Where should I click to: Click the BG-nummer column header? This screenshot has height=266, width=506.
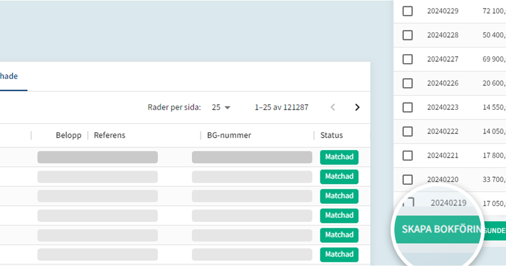point(229,135)
